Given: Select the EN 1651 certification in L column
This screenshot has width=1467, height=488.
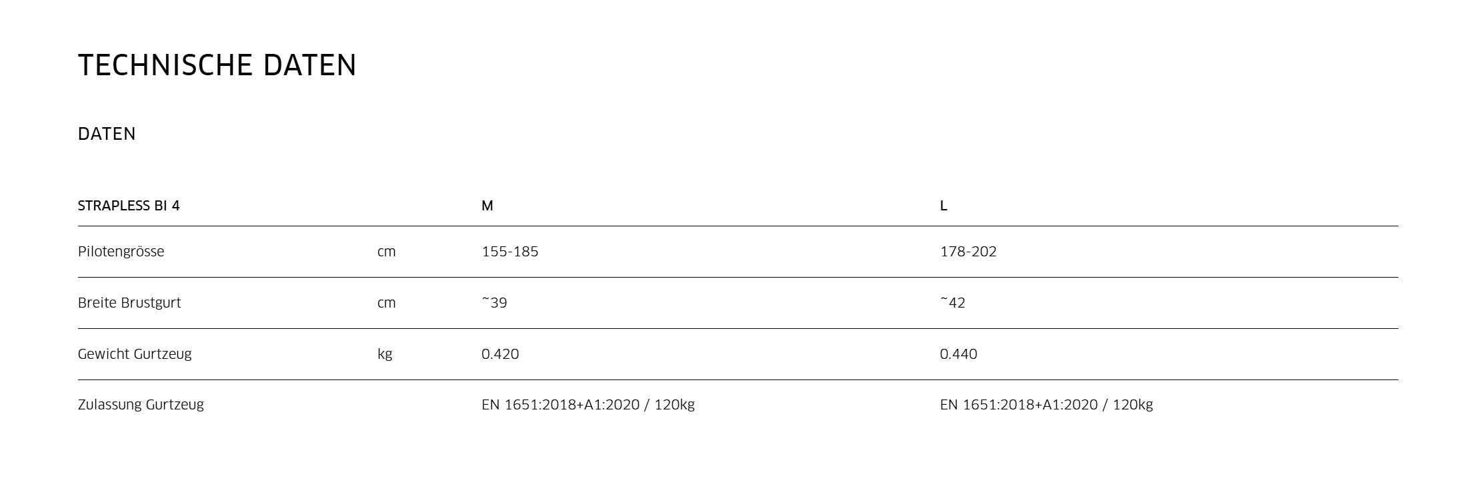Looking at the screenshot, I should [x=1046, y=405].
